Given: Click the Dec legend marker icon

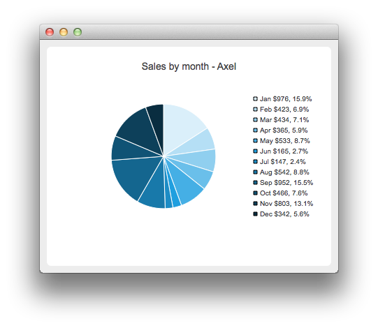Looking at the screenshot, I should [255, 214].
